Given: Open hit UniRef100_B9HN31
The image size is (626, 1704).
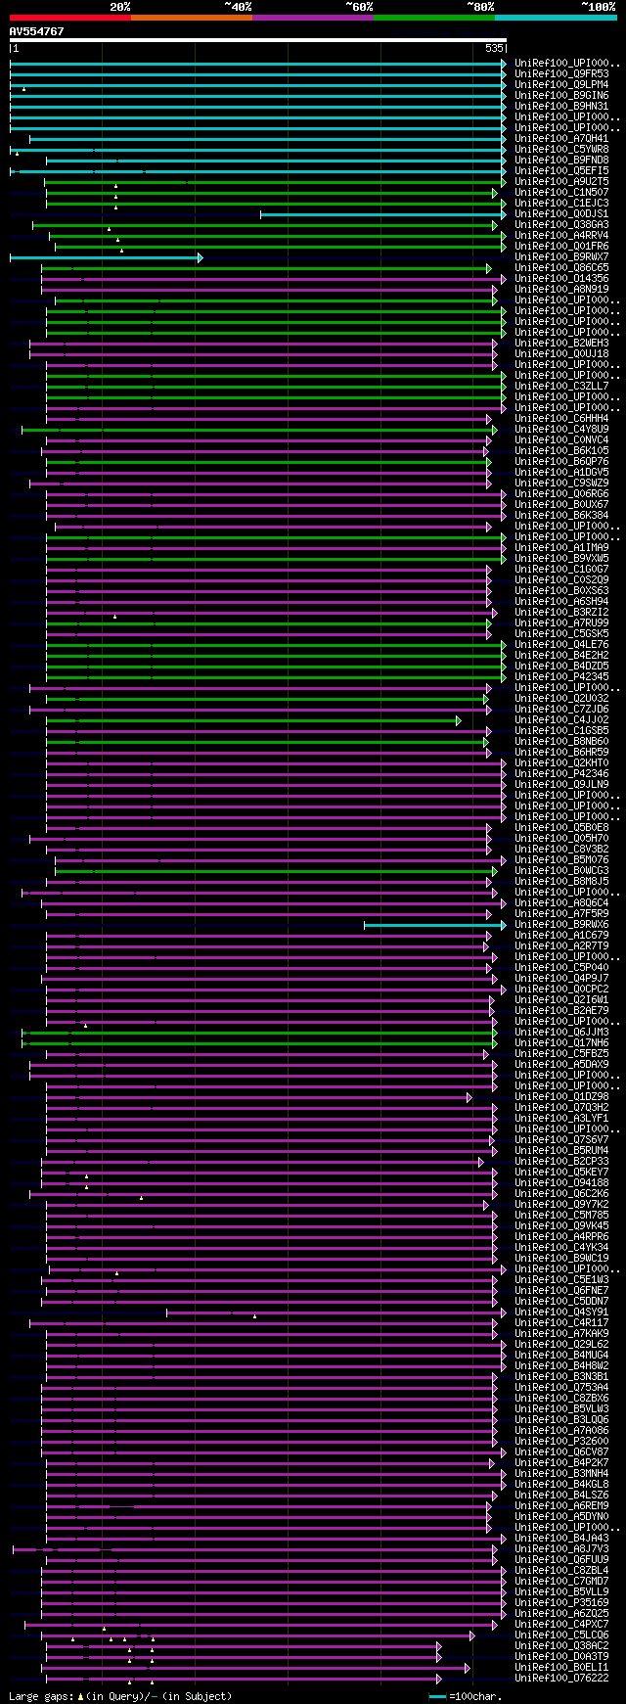Looking at the screenshot, I should click(561, 106).
